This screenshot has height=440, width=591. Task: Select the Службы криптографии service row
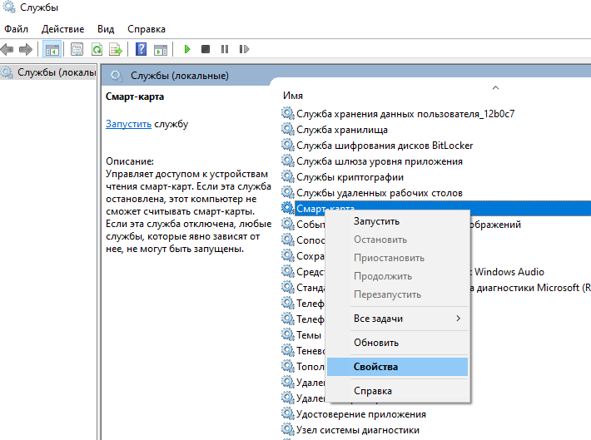[x=350, y=177]
